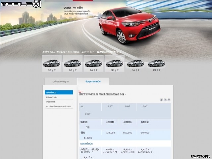Screen dimensions: 212x159
Task: Click the Twitter share icon
Action: click(x=161, y=100)
